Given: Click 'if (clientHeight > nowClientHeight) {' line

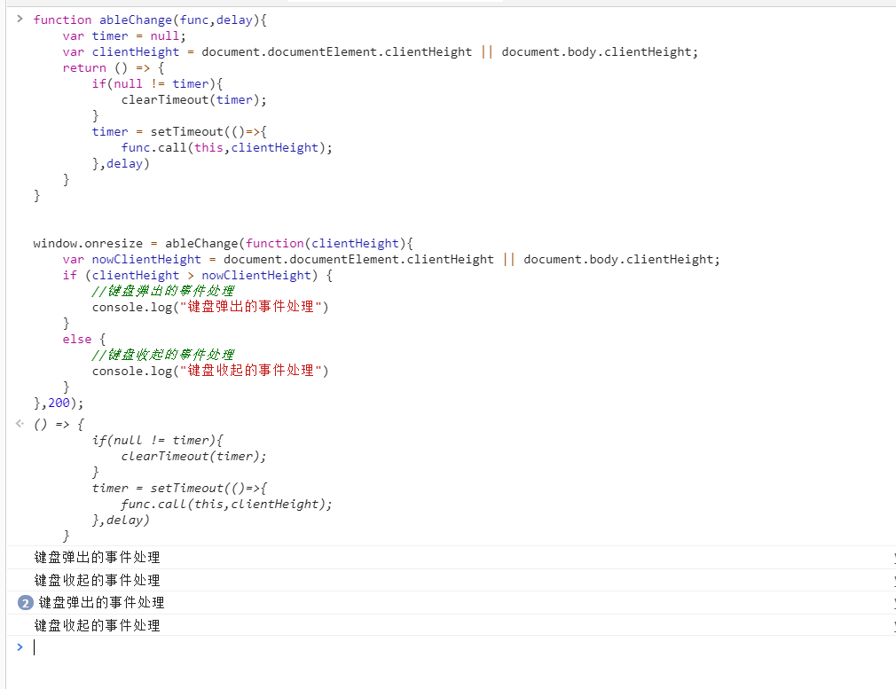Looking at the screenshot, I should click(197, 276).
